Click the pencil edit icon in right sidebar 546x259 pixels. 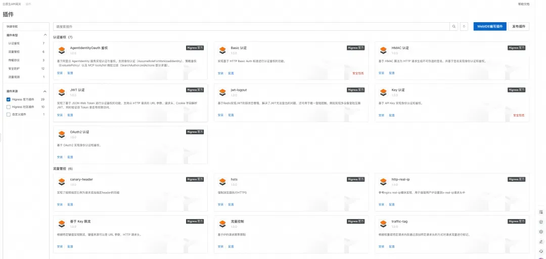541,242
